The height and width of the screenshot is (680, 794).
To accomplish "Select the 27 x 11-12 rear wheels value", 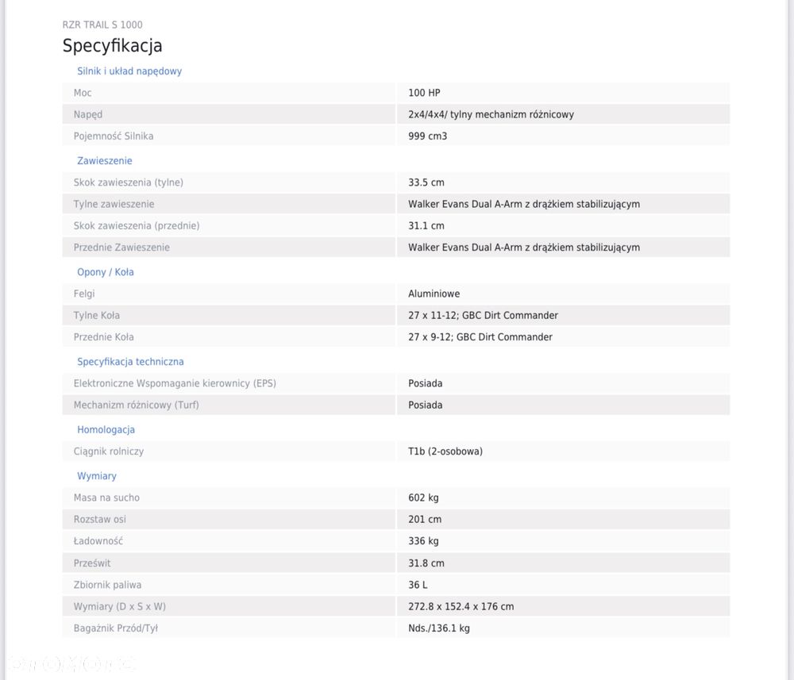I will pyautogui.click(x=483, y=316).
